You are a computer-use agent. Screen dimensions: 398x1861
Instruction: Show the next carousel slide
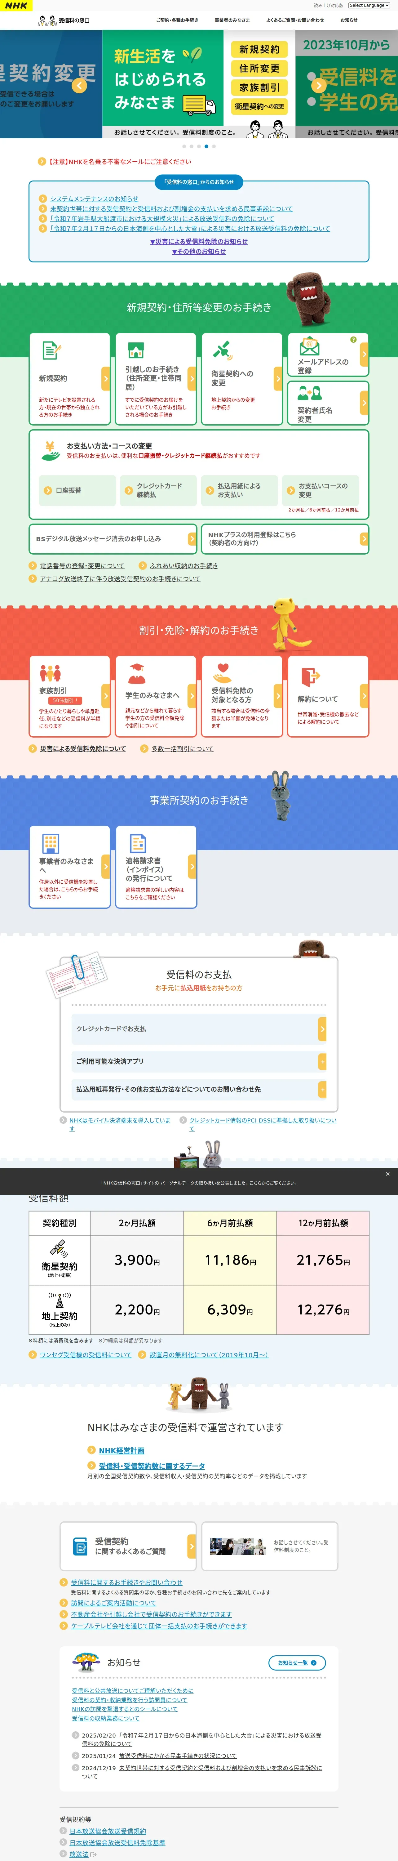[x=319, y=85]
